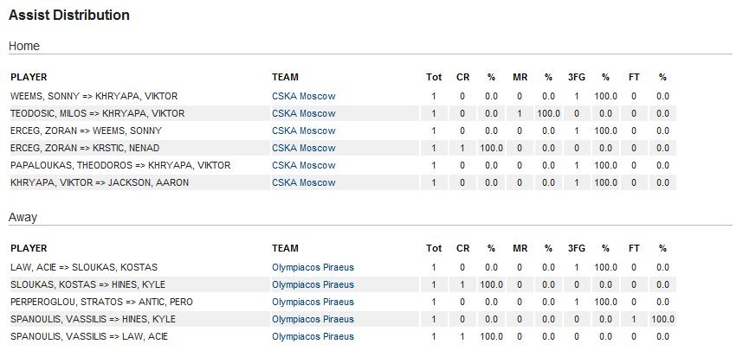Screen dimensions: 743x357
Task: Click TEAM column header in Away table
Action: pyautogui.click(x=285, y=248)
